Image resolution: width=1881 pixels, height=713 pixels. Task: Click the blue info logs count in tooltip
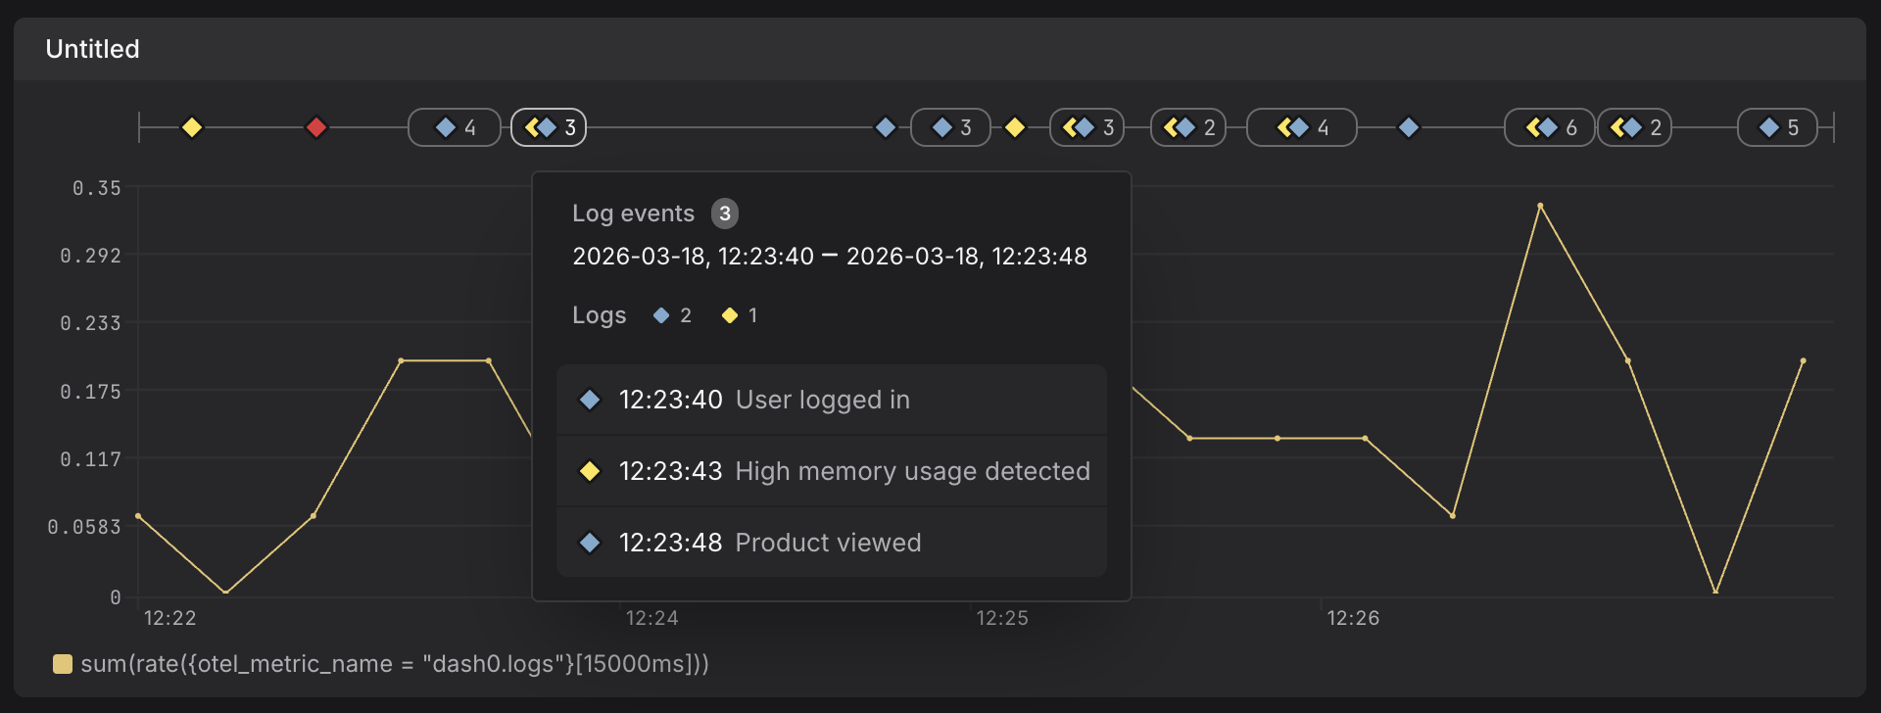pos(672,315)
